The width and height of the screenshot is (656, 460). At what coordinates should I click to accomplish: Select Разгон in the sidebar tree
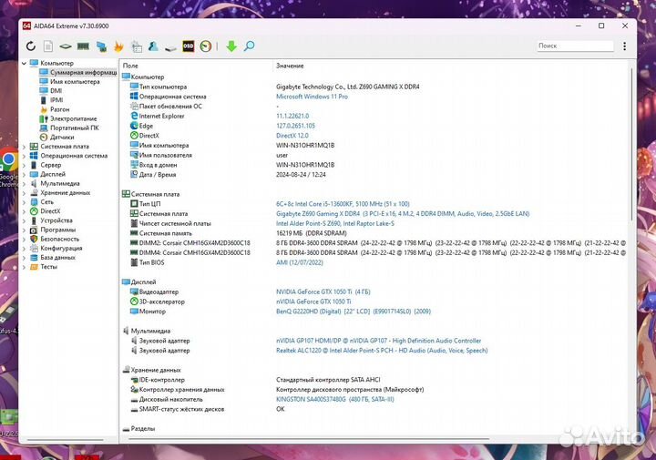(x=59, y=109)
